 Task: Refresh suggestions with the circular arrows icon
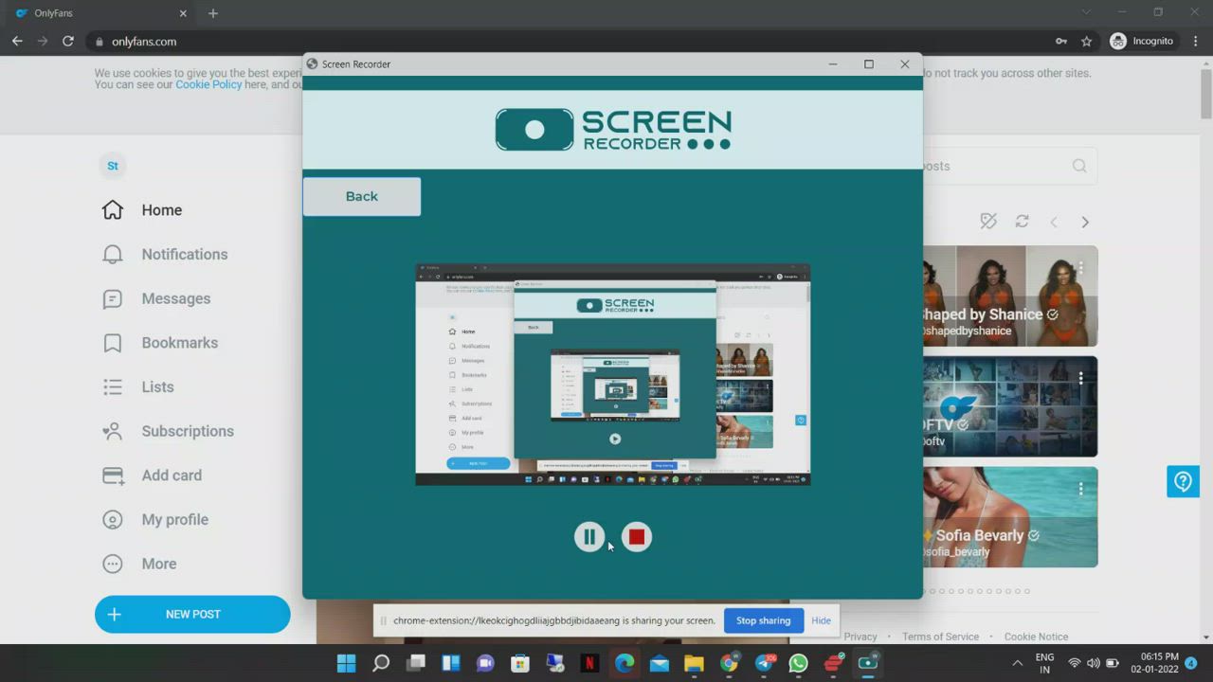click(1022, 221)
